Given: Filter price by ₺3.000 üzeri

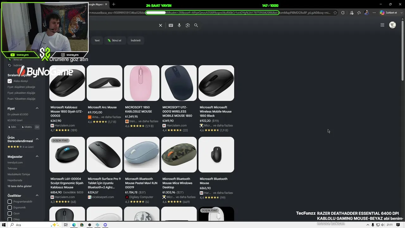Looking at the screenshot, I should tap(15, 120).
